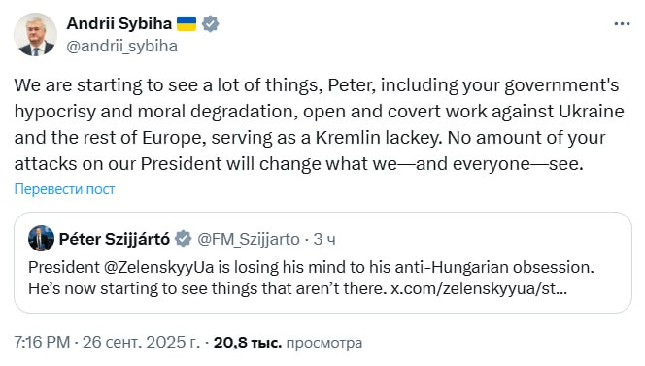This screenshot has height=366, width=645.
Task: Click the 26 сент. 2025 г. date
Action: (x=141, y=342)
